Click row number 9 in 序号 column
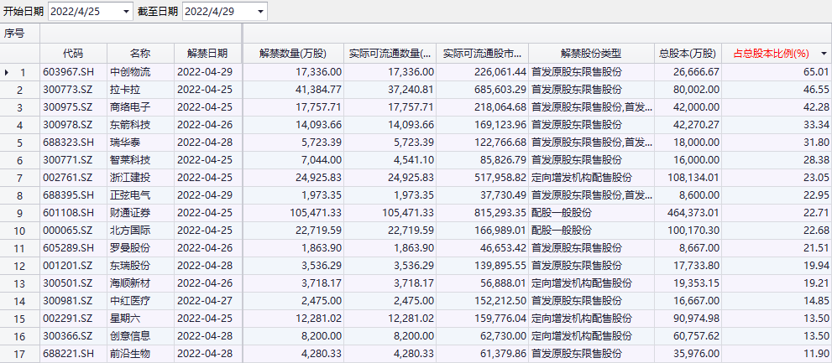 [20, 213]
